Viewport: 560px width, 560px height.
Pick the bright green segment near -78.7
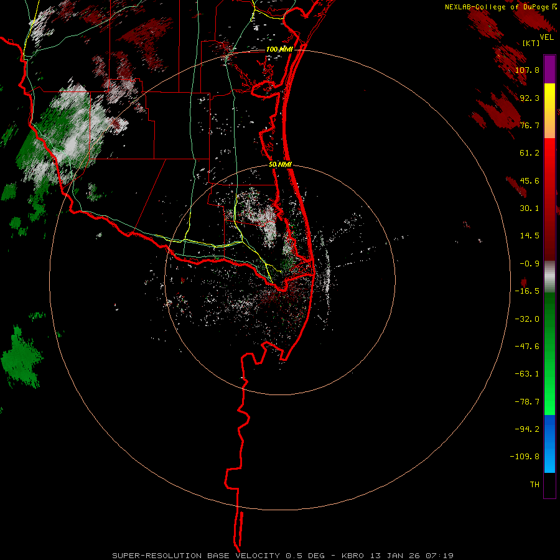[549, 402]
